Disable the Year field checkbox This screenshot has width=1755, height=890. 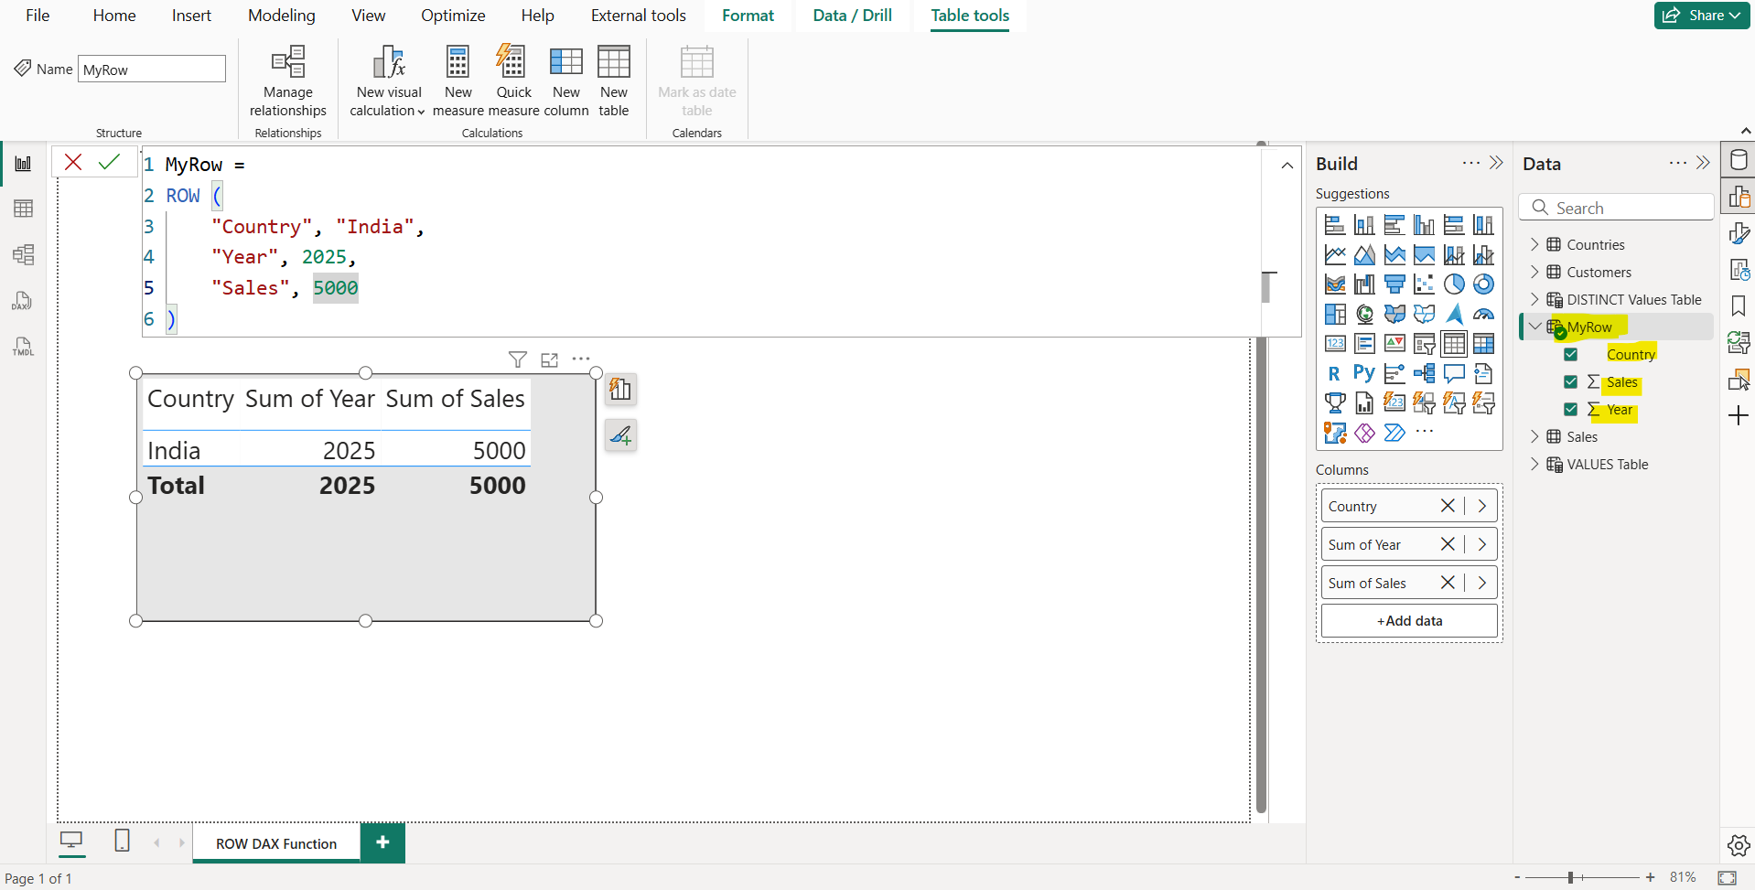[1570, 409]
